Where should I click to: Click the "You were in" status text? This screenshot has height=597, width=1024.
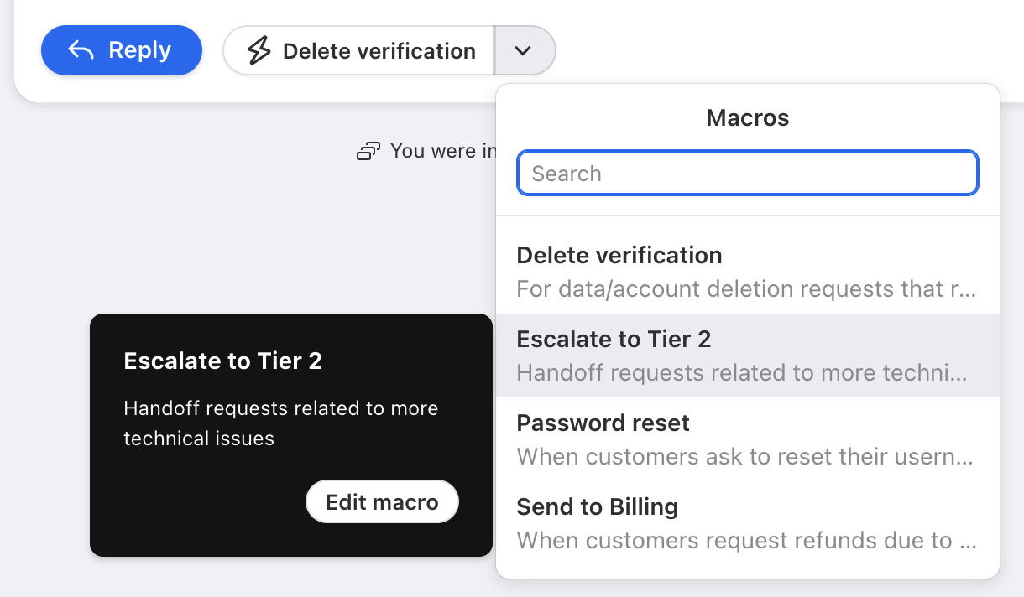point(443,151)
